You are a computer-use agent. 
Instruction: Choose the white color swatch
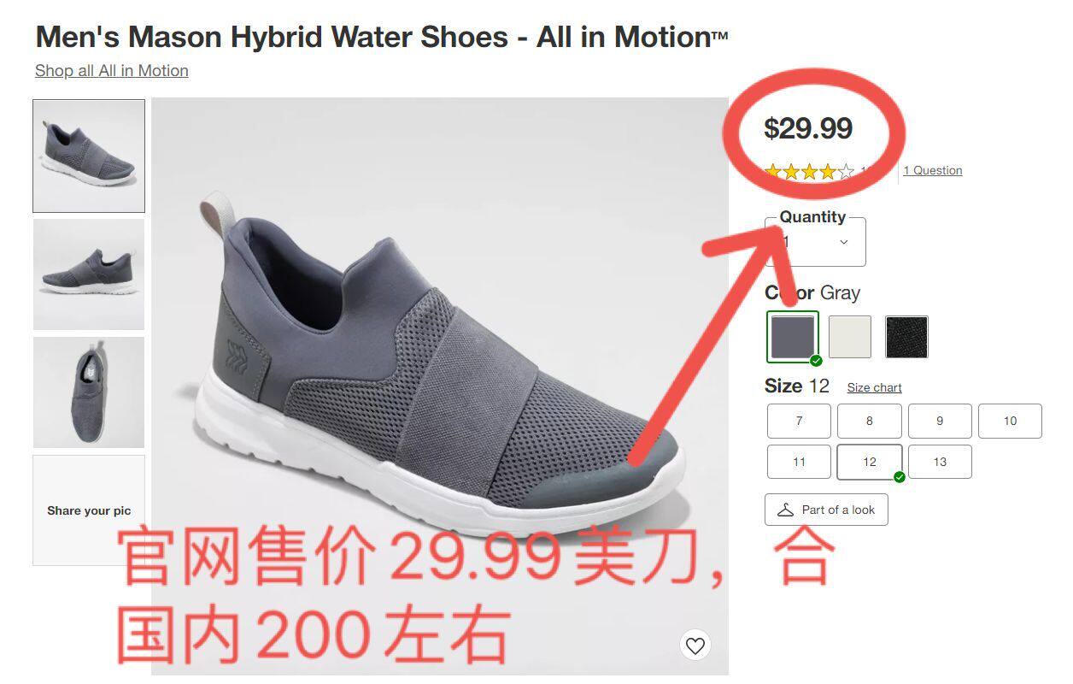850,337
